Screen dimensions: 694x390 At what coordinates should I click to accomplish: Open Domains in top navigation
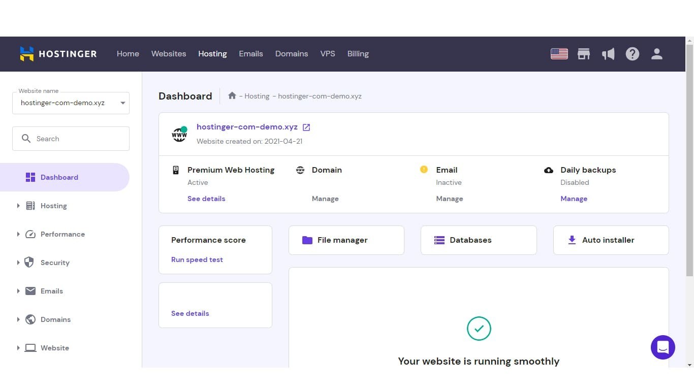(x=292, y=54)
